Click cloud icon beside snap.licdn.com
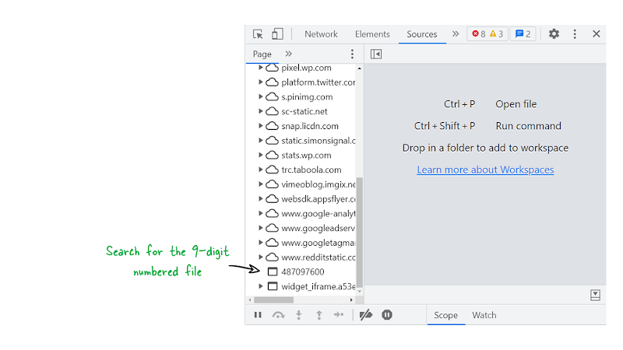623x350 pixels. (x=272, y=126)
